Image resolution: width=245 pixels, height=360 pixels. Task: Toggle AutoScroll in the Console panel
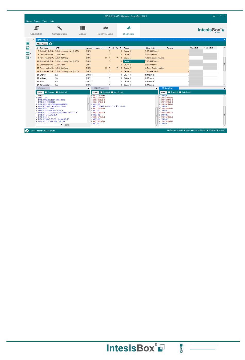(57, 92)
